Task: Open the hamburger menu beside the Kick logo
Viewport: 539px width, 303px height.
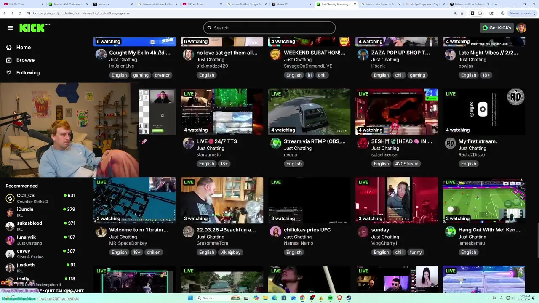Action: 10,28
